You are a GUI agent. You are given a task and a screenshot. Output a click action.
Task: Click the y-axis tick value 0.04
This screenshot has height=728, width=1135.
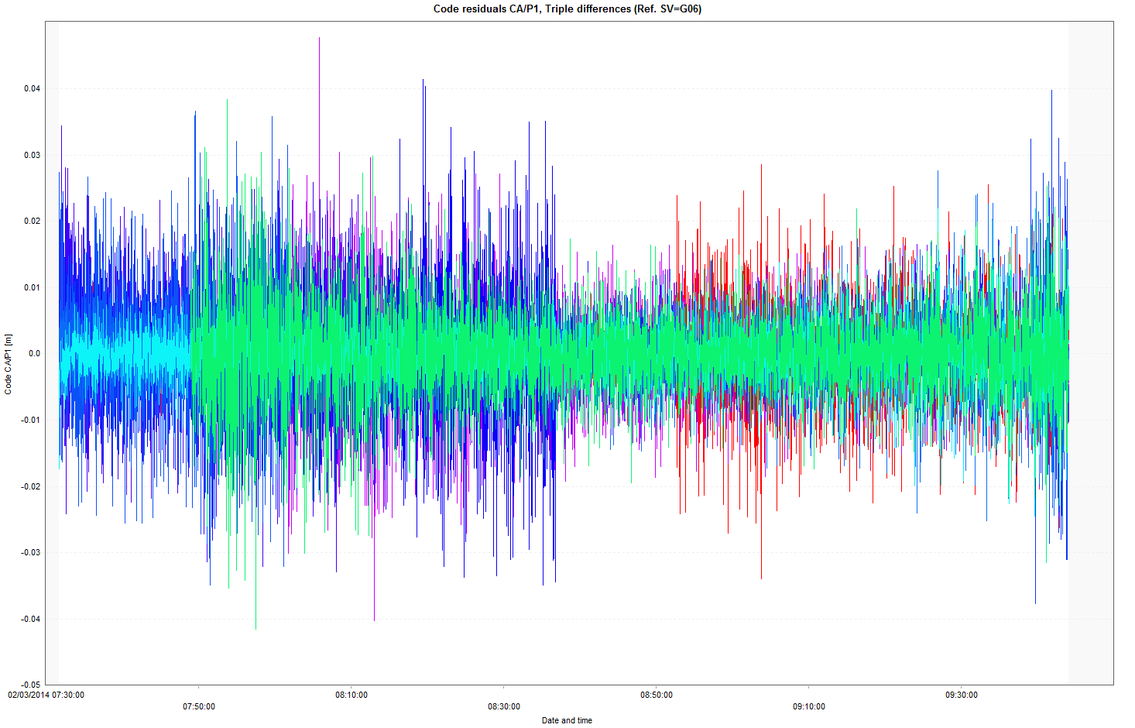click(x=32, y=88)
